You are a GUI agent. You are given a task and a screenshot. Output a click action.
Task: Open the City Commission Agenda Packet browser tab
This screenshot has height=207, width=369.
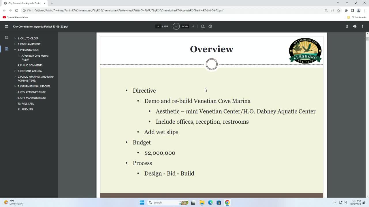coord(25,3)
